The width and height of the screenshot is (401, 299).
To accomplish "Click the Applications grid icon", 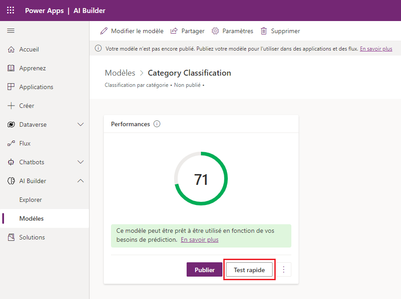I will pyautogui.click(x=11, y=87).
